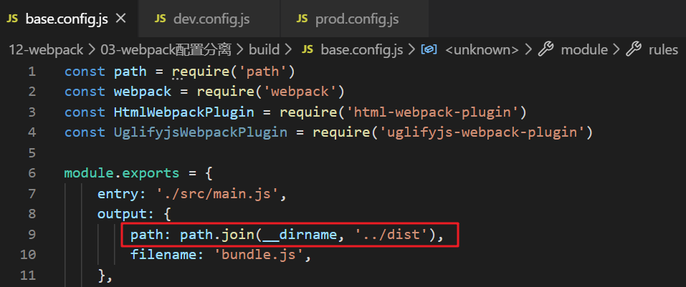The image size is (686, 287).
Task: Click JS icon on base.config.js tab
Action: point(13,19)
